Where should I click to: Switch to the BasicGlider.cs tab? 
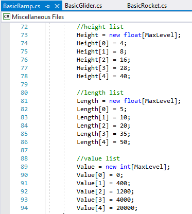coord(83,6)
